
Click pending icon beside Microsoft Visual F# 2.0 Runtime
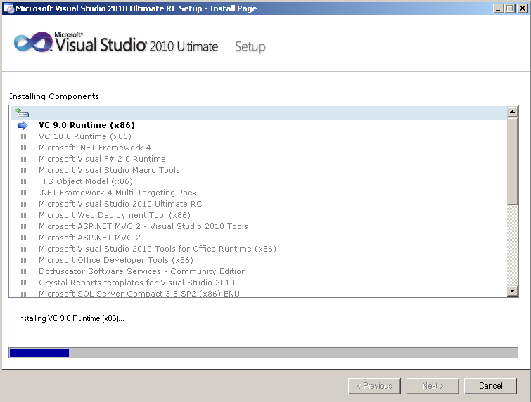tap(23, 159)
